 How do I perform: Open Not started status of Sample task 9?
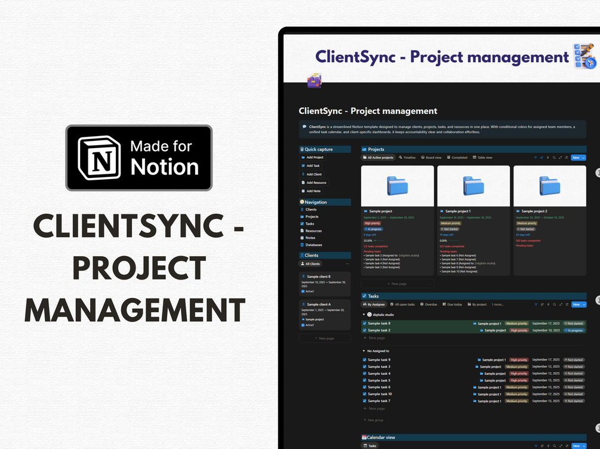tap(574, 360)
